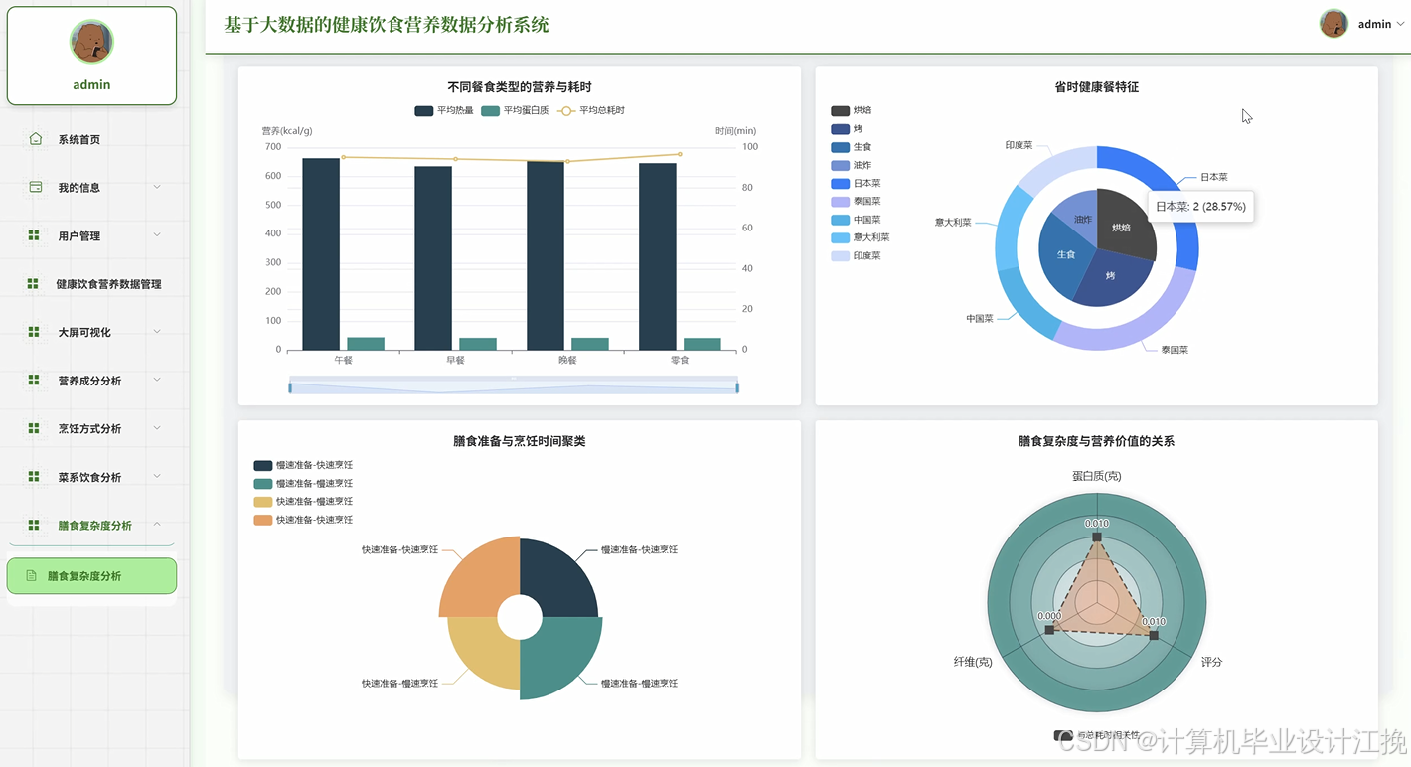The width and height of the screenshot is (1411, 767).
Task: Collapse the 膳食复杂度分析 parent menu chevron
Action: coord(157,525)
